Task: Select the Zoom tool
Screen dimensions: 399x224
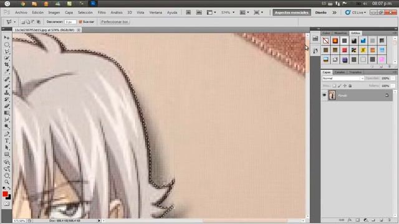Action: coord(7,182)
